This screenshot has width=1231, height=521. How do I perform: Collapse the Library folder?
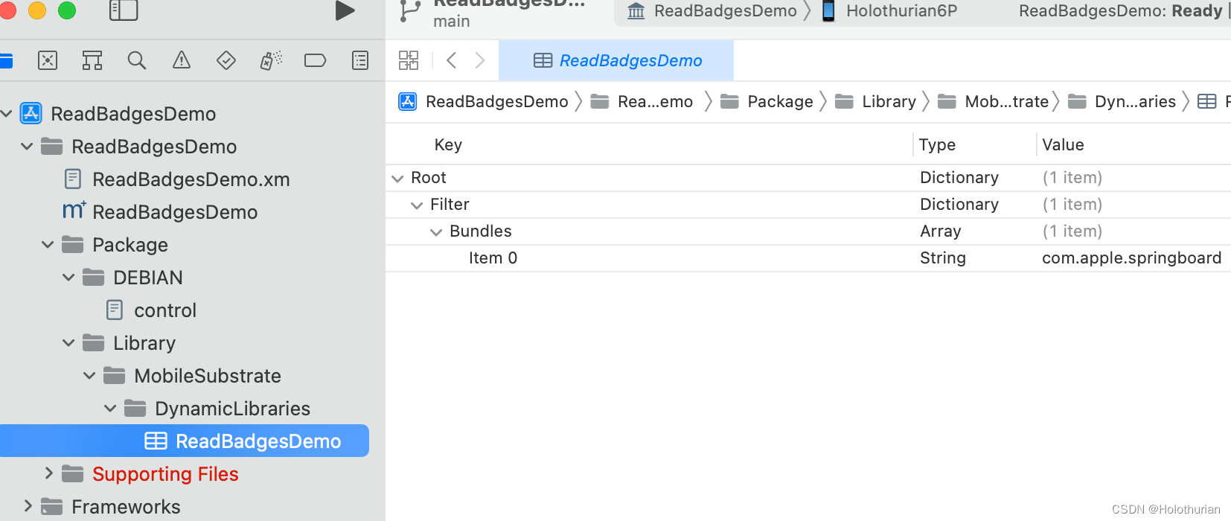tap(68, 343)
